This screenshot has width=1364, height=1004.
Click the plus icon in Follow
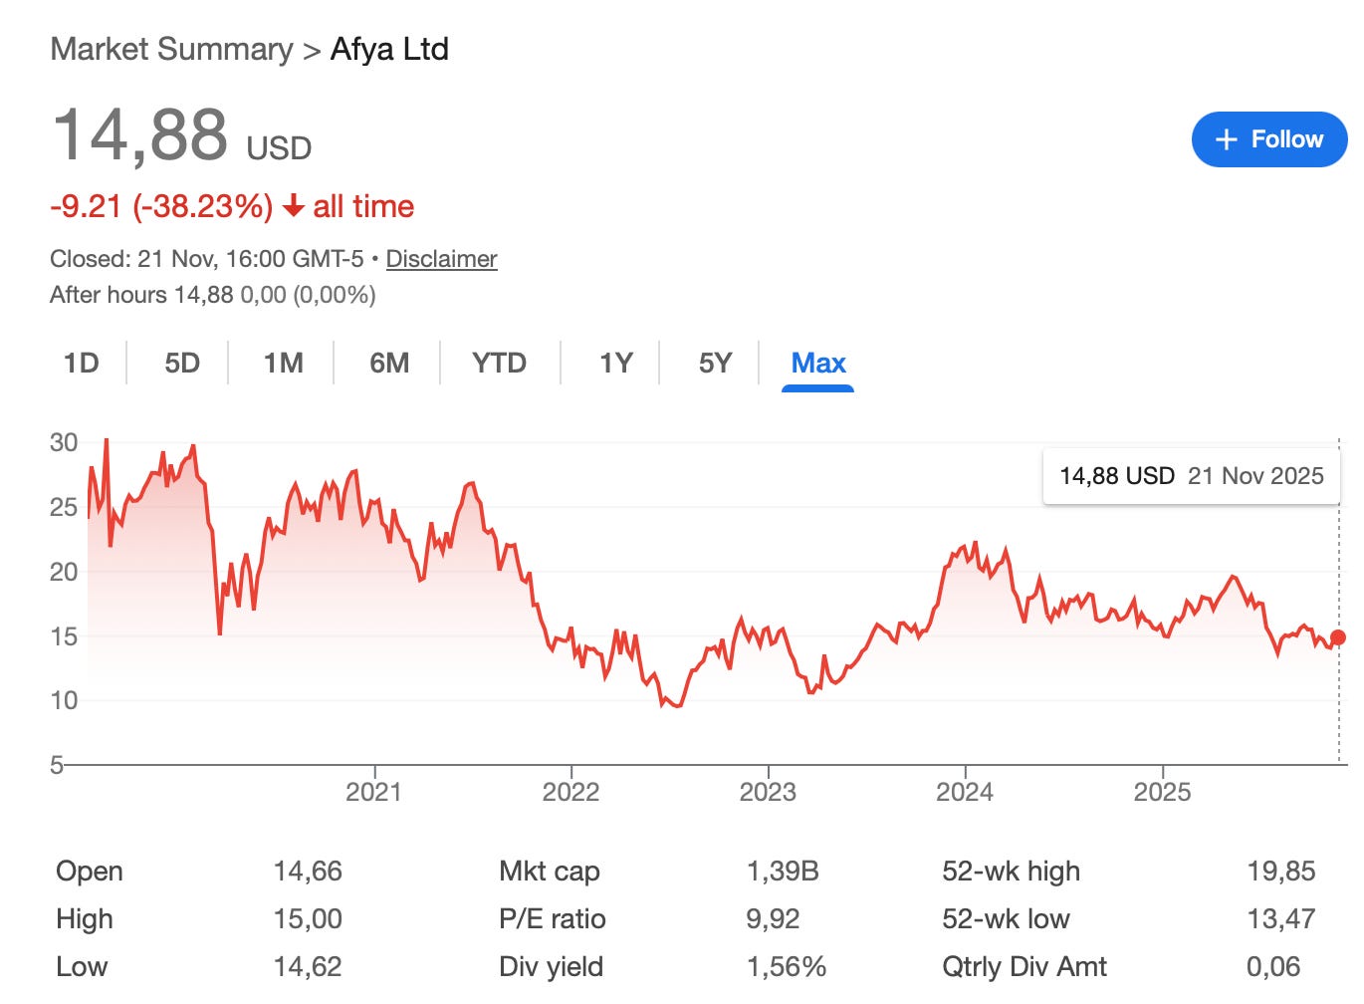pos(1227,140)
